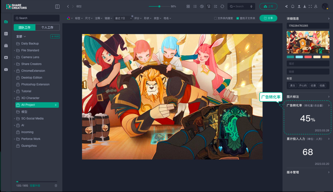This screenshot has height=192, width=333.
Task: Open the second left-rail list icon
Action: click(6, 34)
